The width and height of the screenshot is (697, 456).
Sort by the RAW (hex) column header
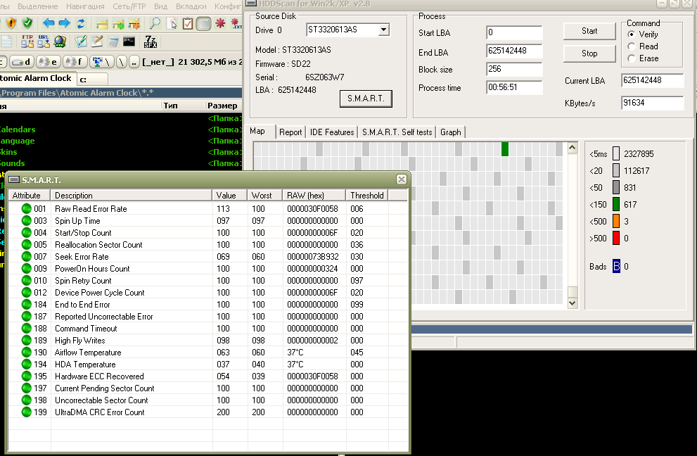pos(314,196)
